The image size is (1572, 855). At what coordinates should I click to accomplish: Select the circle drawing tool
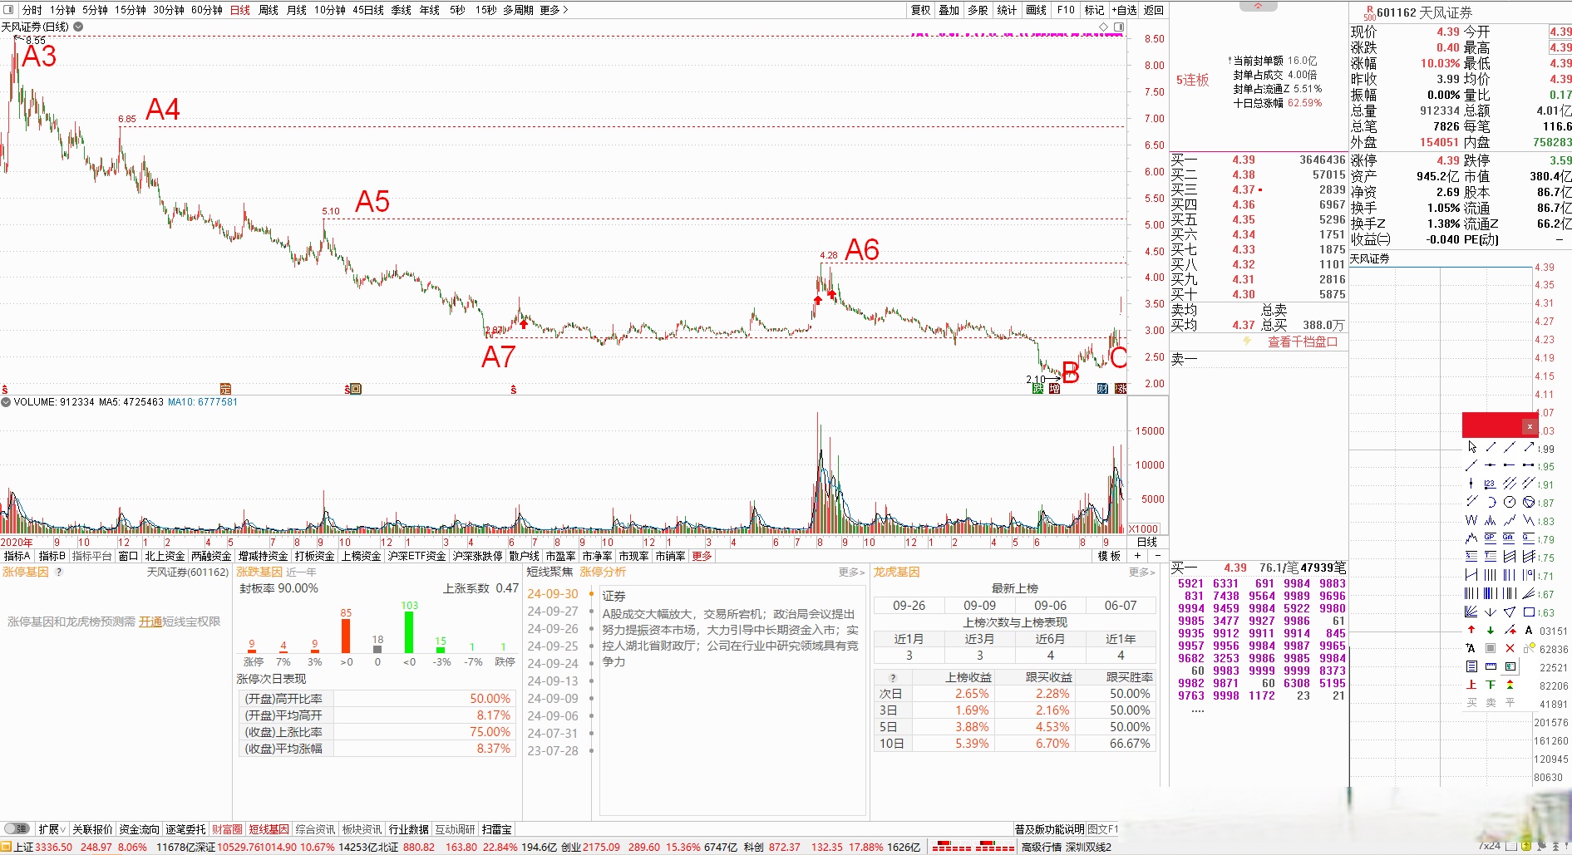[1510, 502]
